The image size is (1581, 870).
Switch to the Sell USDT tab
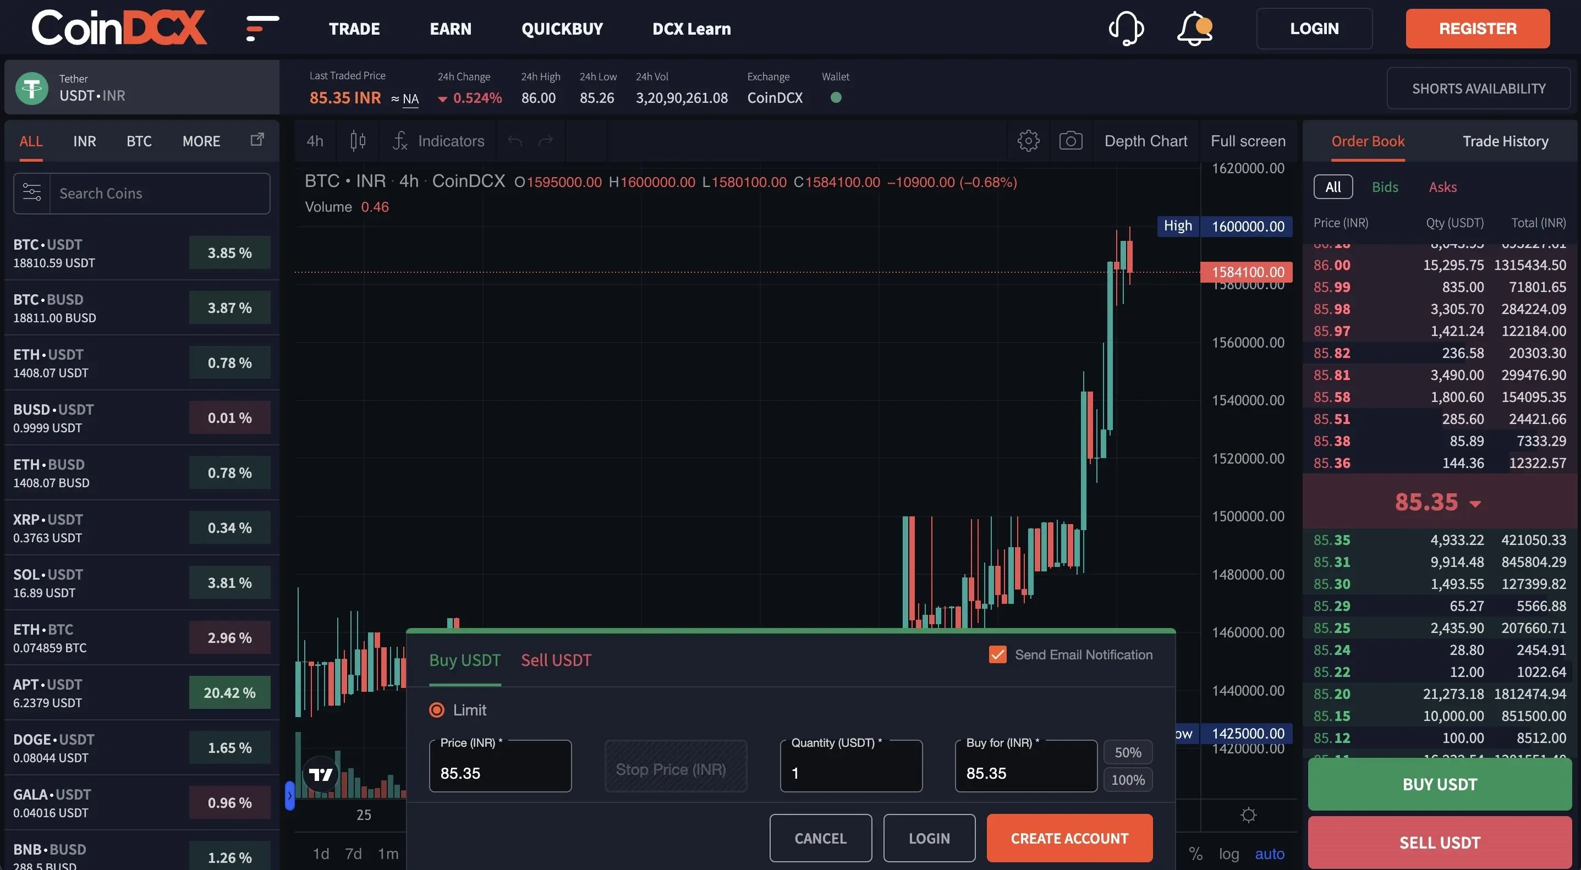(556, 659)
